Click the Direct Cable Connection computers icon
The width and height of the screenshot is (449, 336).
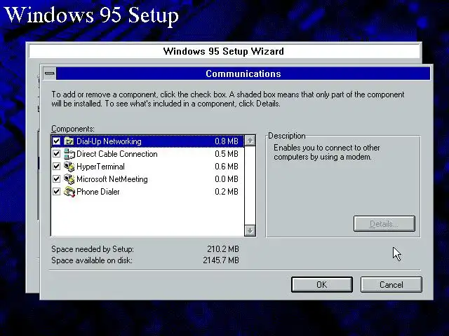pyautogui.click(x=69, y=154)
